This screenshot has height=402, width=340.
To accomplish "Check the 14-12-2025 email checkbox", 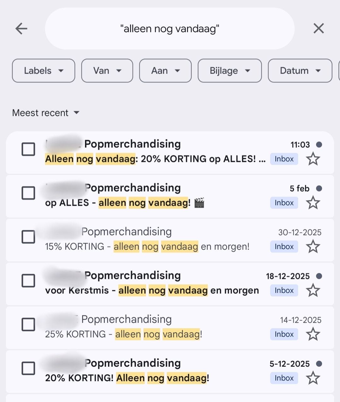I will (x=28, y=324).
